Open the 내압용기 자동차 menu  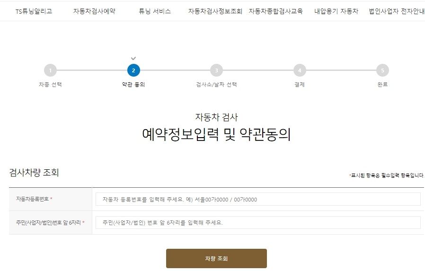(336, 11)
